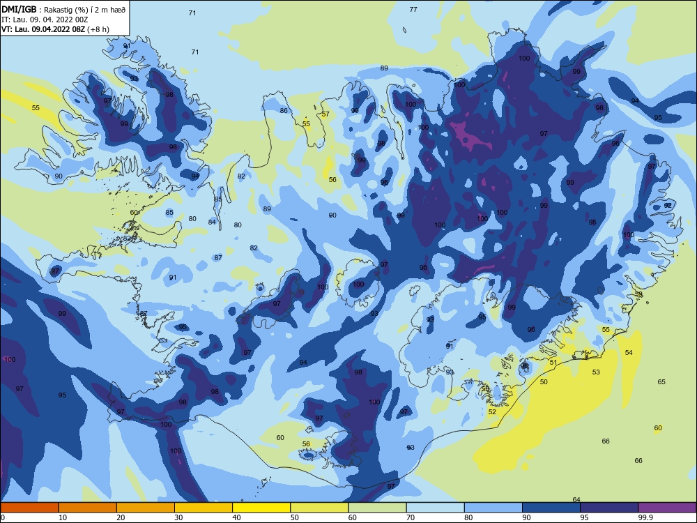This screenshot has height=523, width=697.
Task: Click the humidity value '51' on the map
Action: pyautogui.click(x=553, y=363)
